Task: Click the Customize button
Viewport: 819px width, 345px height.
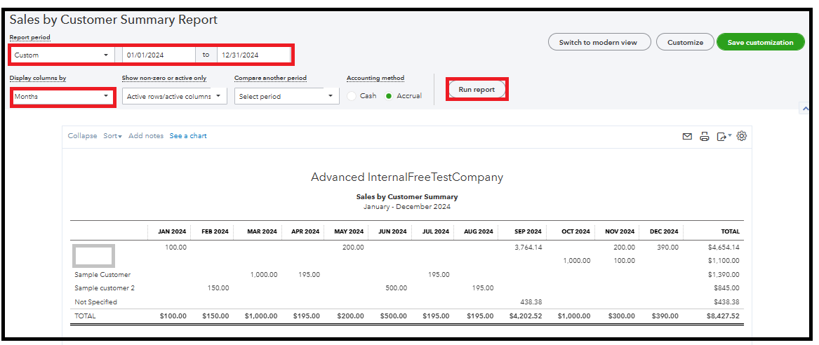Action: pos(685,42)
